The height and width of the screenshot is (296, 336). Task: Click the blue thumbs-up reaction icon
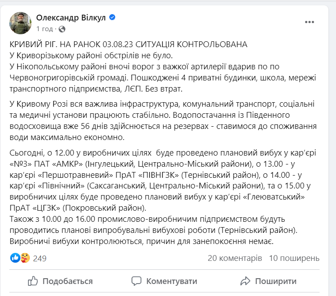(15, 258)
